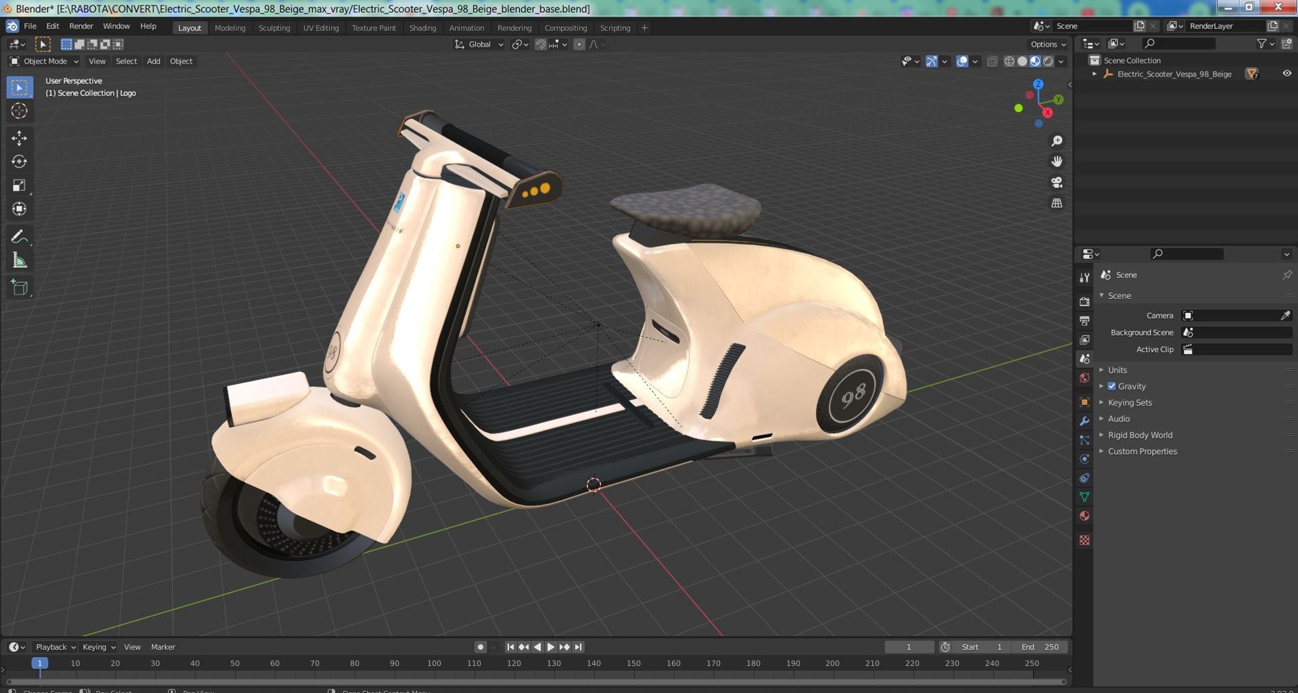The height and width of the screenshot is (693, 1298).
Task: Open the Physics properties tab
Action: click(1084, 459)
